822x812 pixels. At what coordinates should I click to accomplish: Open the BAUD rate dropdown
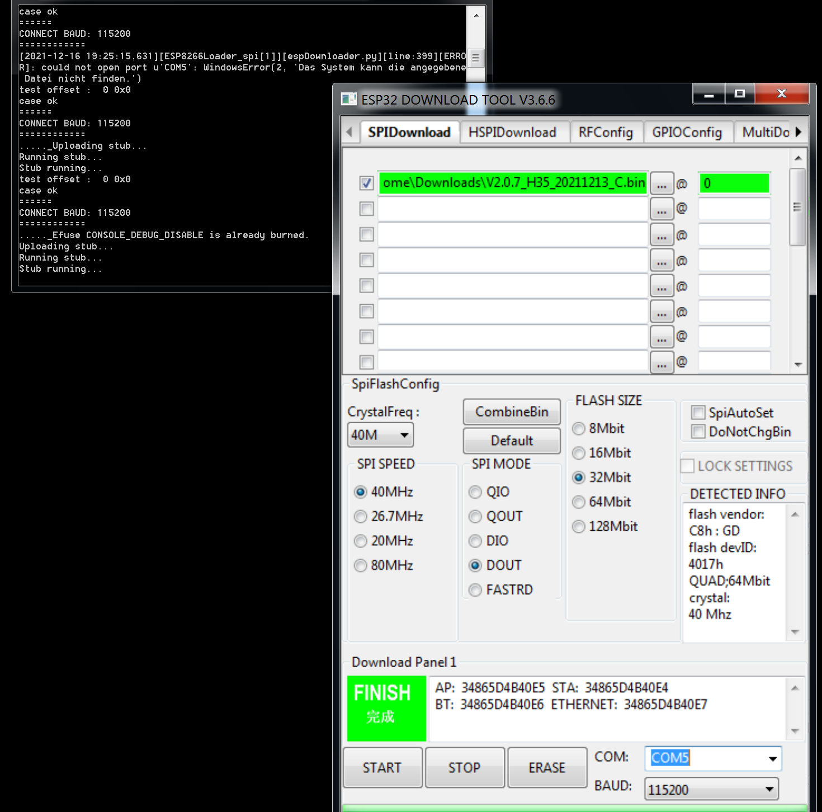click(711, 789)
